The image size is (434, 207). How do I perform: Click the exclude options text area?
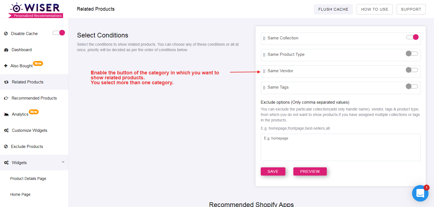click(x=341, y=147)
